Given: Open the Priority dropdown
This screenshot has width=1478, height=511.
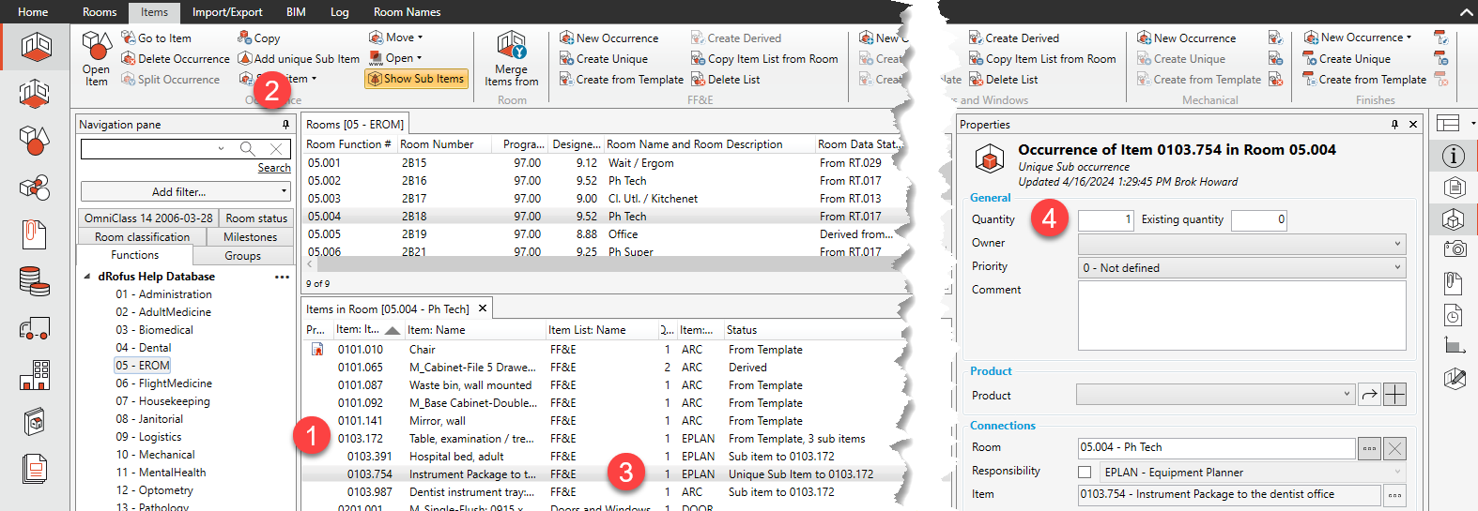Looking at the screenshot, I should pos(1241,268).
